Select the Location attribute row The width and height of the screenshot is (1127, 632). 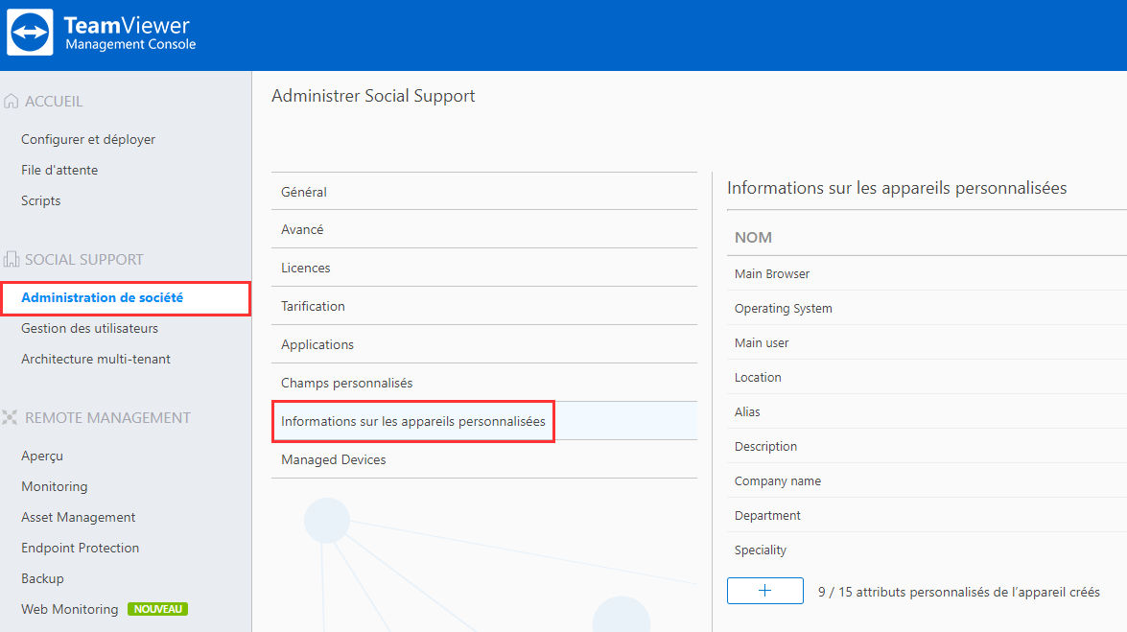tap(927, 378)
